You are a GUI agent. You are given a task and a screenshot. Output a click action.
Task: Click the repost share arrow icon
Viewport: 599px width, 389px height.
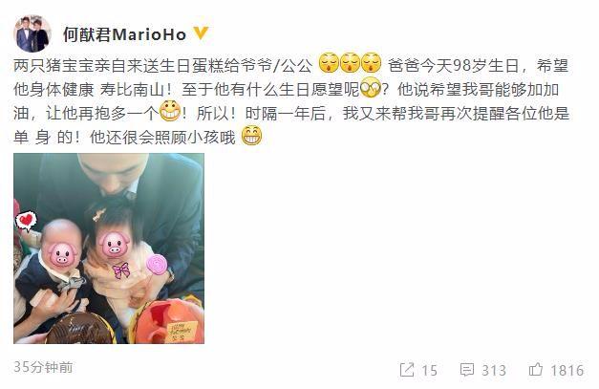pyautogui.click(x=407, y=370)
